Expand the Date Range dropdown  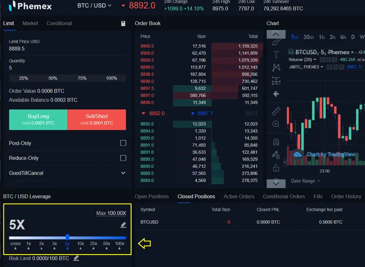(306, 181)
